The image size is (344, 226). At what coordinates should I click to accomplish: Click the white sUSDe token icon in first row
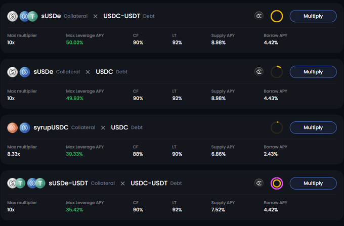point(12,16)
